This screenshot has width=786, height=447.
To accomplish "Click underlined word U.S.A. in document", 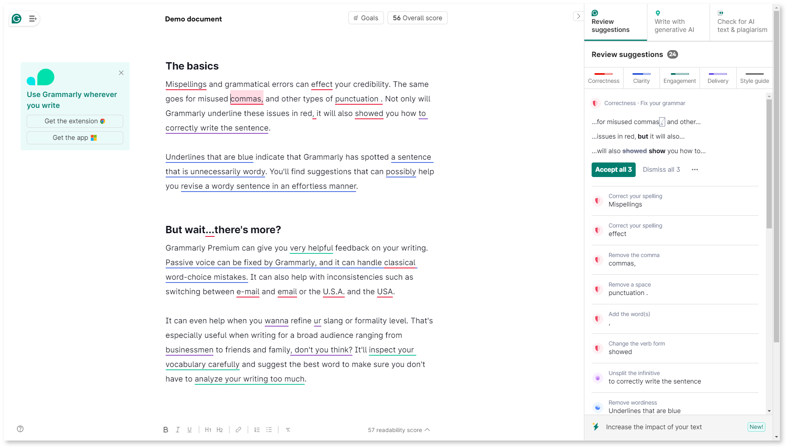I will (334, 292).
